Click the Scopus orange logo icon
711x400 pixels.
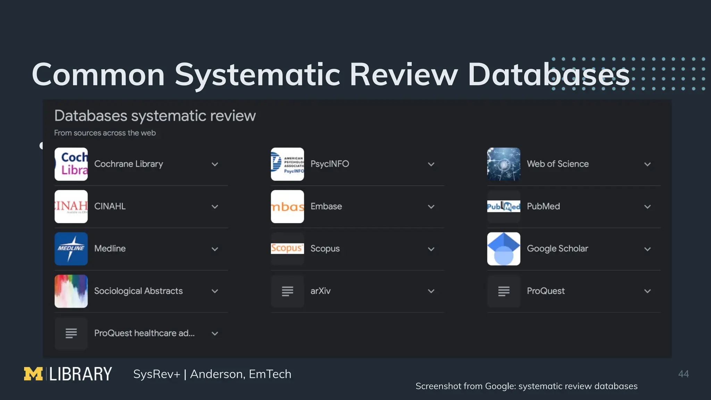(x=287, y=248)
